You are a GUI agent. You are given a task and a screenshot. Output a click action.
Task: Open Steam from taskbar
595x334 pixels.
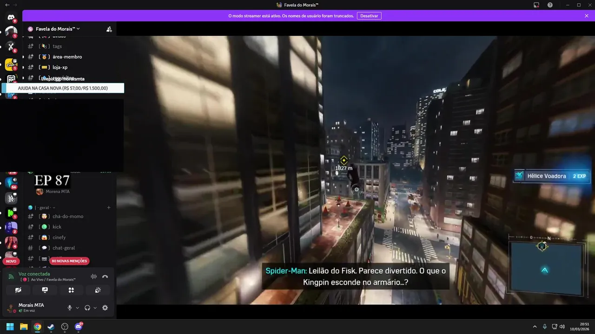coord(51,327)
